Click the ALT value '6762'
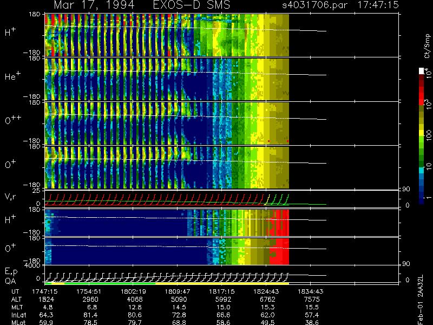433x325 pixels. 267,300
